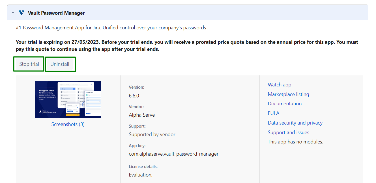
Task: Click the Vault app logo icon
Action: (22, 13)
